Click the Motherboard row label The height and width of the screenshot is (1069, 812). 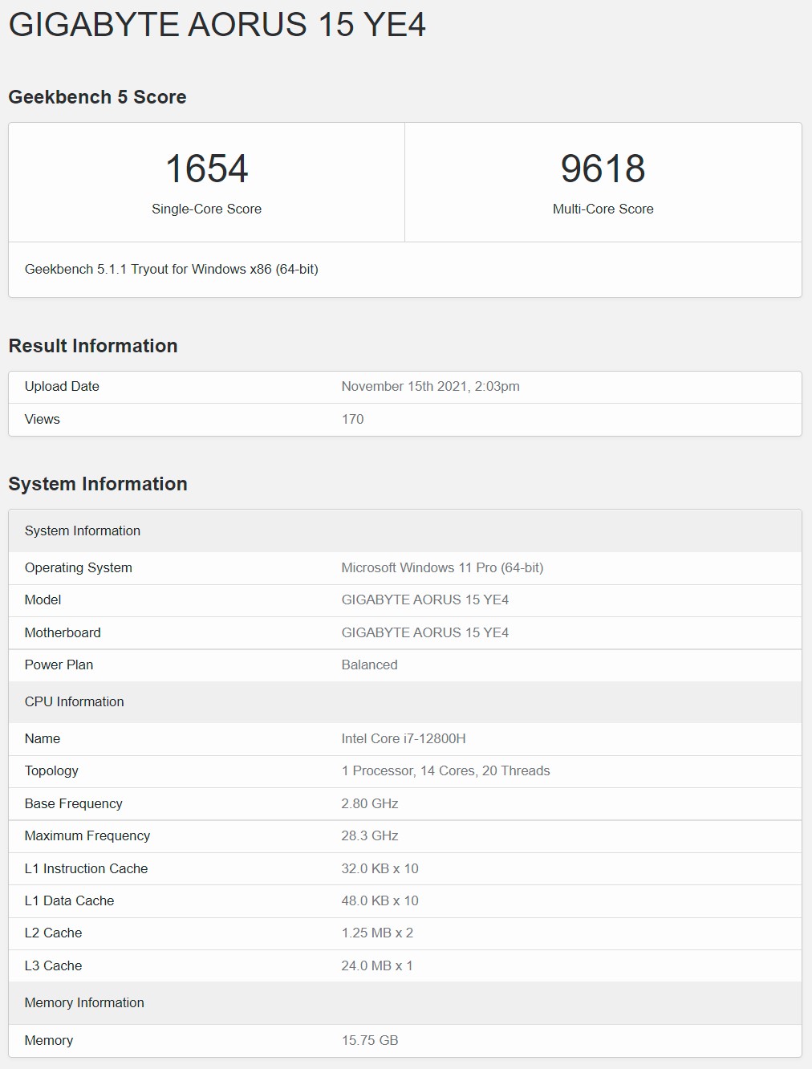[x=63, y=632]
